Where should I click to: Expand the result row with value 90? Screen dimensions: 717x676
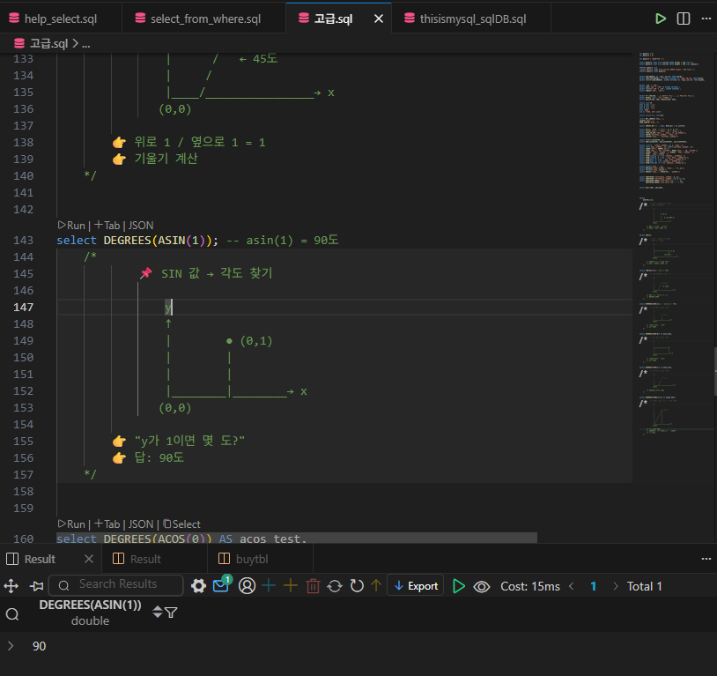11,646
